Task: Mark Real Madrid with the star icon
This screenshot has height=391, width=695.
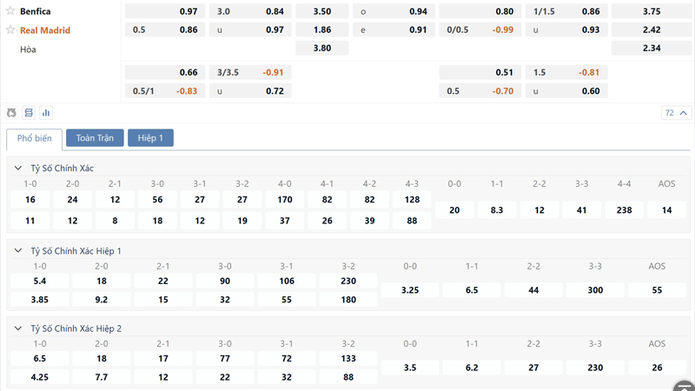Action: 10,30
